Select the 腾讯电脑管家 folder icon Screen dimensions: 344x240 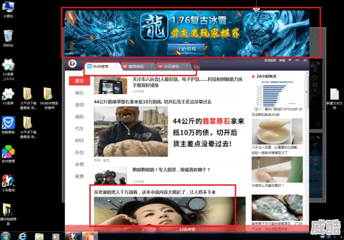(x=8, y=214)
